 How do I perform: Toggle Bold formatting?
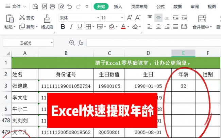coord(63,26)
